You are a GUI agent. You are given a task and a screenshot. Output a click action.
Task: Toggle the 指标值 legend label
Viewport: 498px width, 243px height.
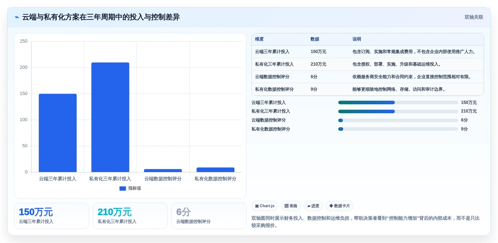tap(135, 189)
